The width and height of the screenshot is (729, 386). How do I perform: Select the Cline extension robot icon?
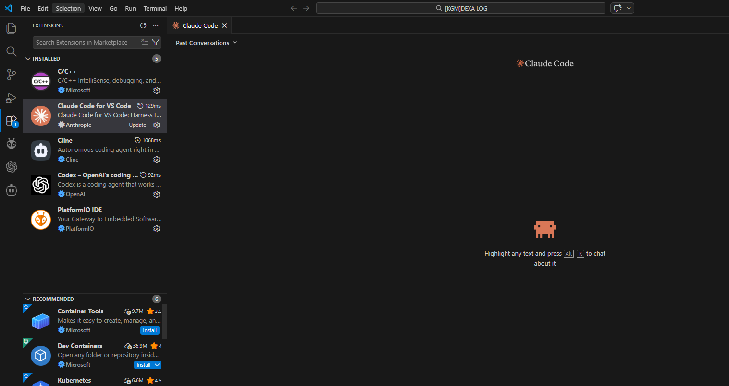click(41, 150)
